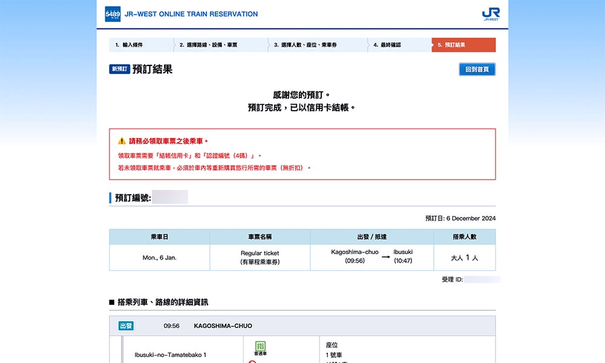Click the JR-West logo at top right

[x=491, y=14]
